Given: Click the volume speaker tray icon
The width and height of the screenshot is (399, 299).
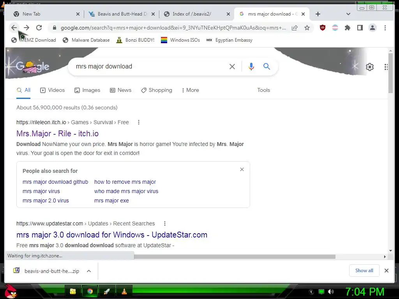Looking at the screenshot, I should [x=331, y=292].
